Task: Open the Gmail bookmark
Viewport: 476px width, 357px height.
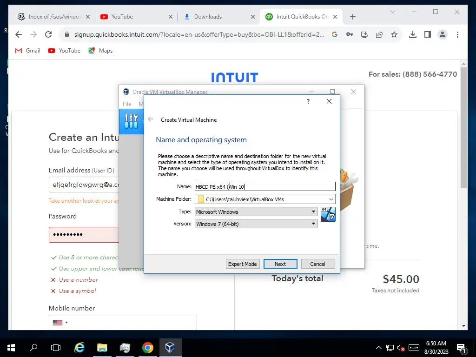Action: pos(27,51)
